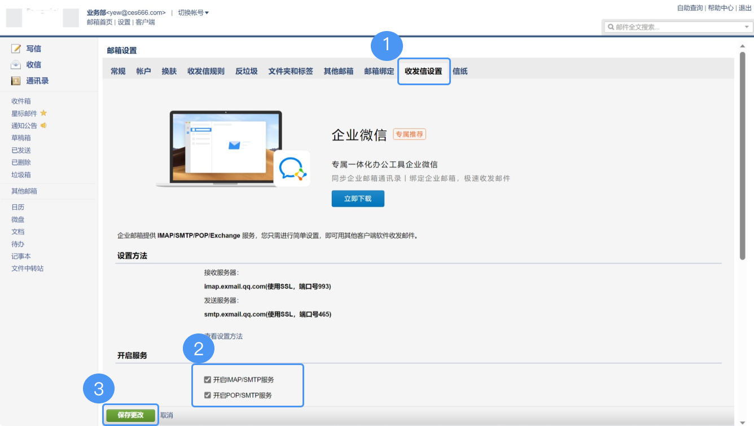Click the receive mail envelope icon
Screen dimensions: 754x426
[x=16, y=65]
